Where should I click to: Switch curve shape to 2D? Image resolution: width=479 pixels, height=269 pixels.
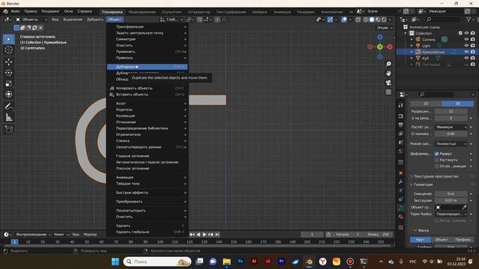tap(426, 104)
